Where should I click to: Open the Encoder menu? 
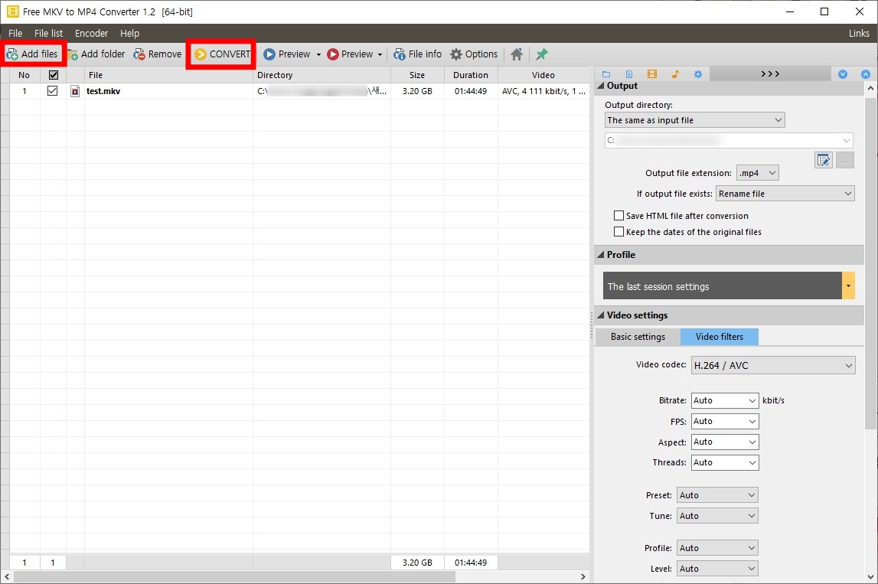point(91,33)
